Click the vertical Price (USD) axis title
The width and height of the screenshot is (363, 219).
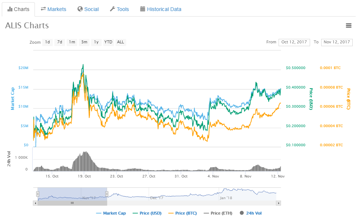point(311,99)
